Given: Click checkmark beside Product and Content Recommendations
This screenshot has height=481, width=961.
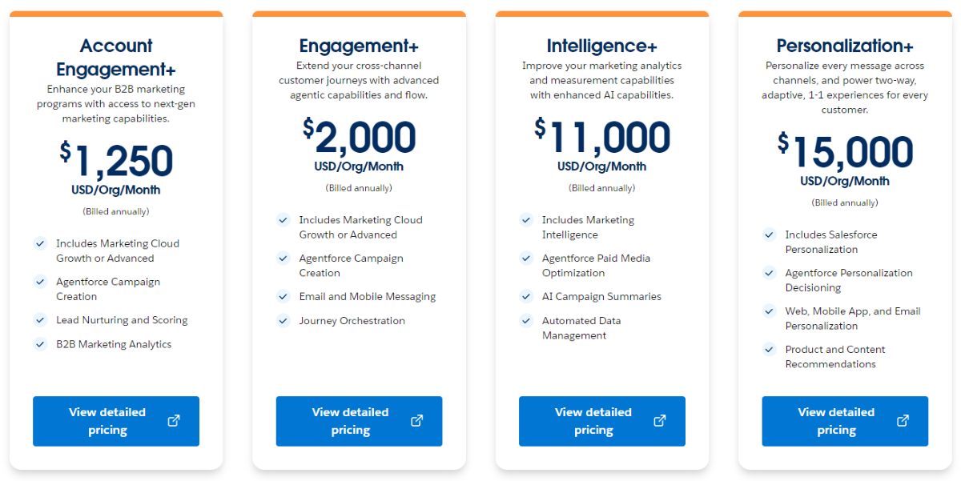Looking at the screenshot, I should (769, 350).
